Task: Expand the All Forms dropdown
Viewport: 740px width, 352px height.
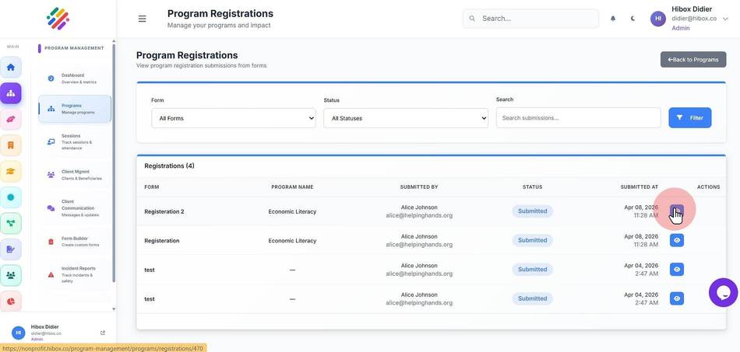Action: 233,118
